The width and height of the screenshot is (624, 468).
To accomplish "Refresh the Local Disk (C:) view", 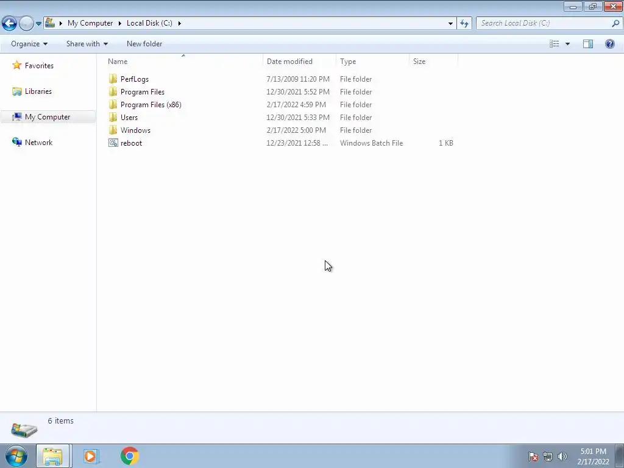I will [464, 24].
